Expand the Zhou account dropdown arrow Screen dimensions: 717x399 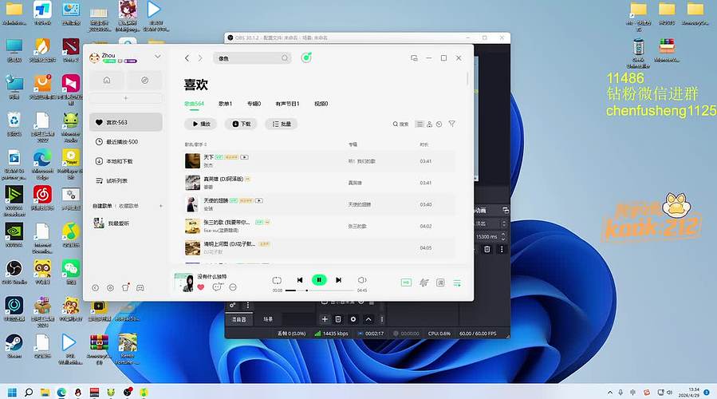point(157,57)
